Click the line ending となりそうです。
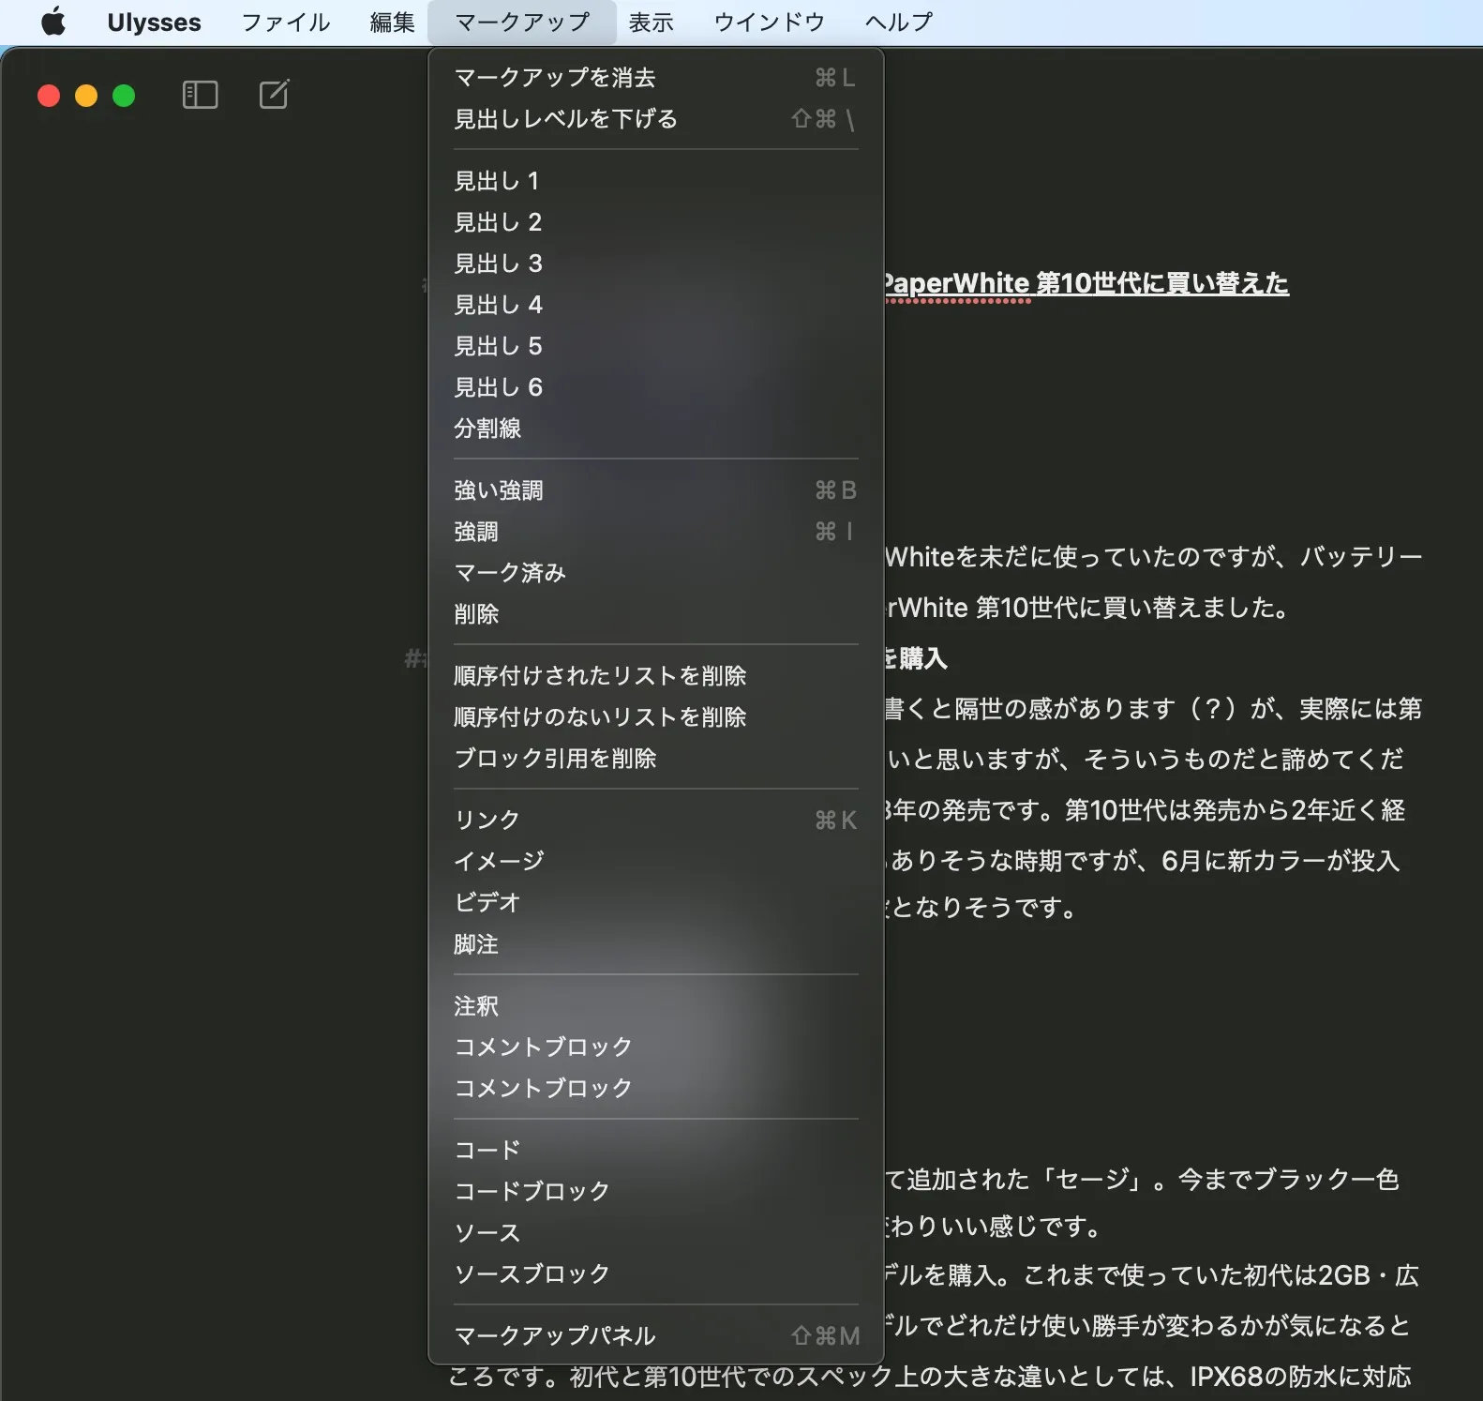The height and width of the screenshot is (1401, 1483). coord(981,908)
